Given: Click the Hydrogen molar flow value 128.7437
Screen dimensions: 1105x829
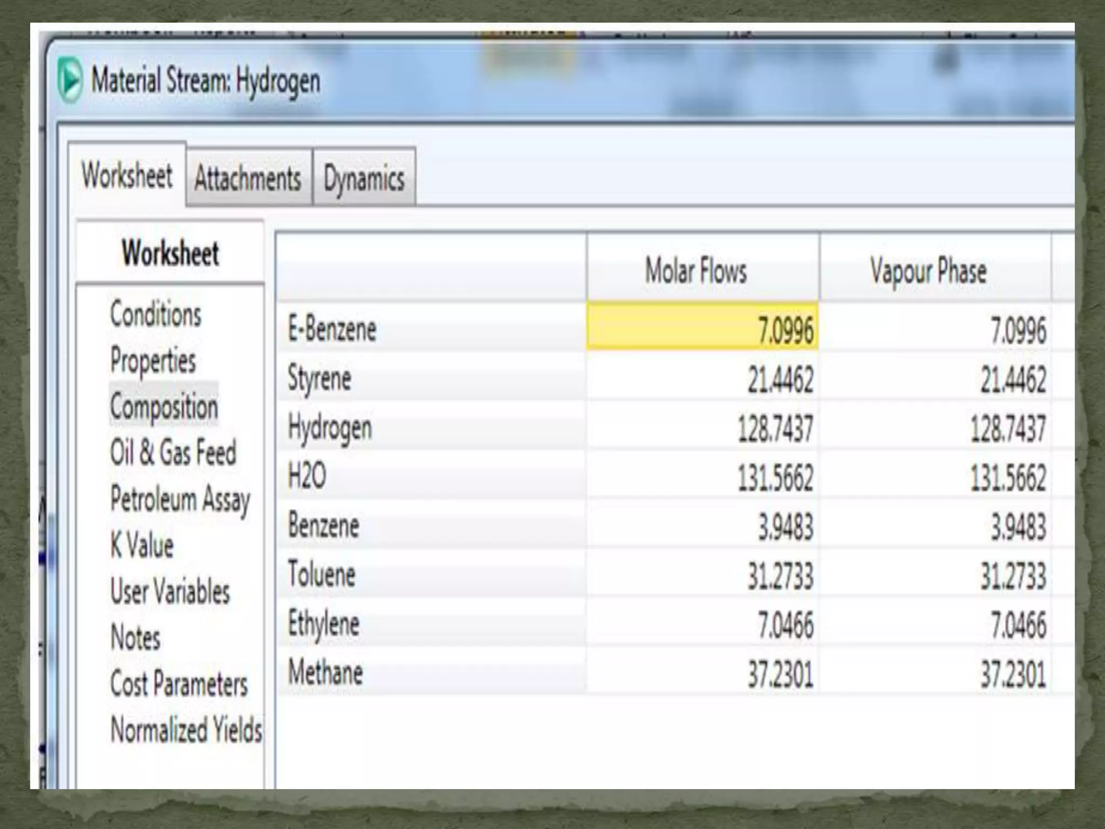Looking at the screenshot, I should pos(775,429).
